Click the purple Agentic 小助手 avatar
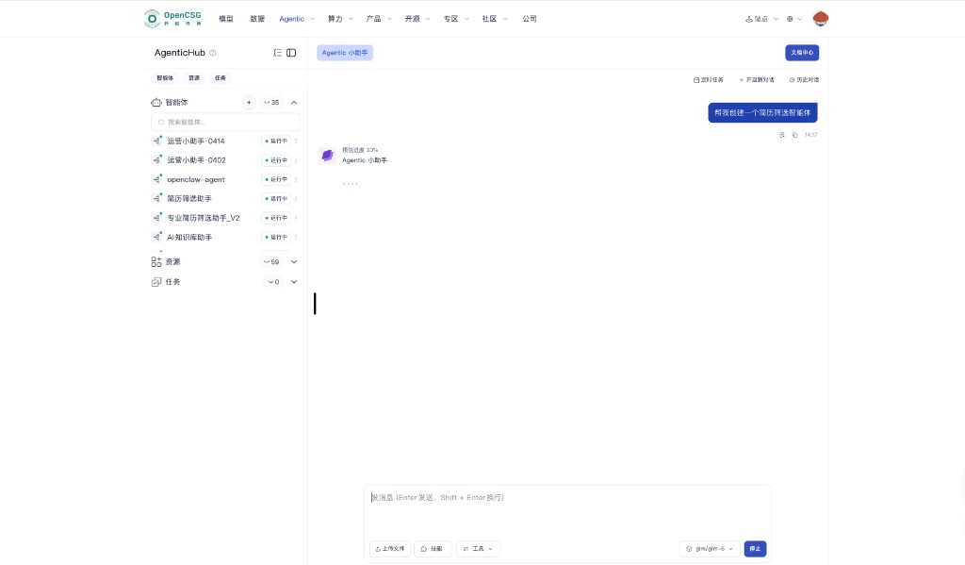 pyautogui.click(x=327, y=156)
